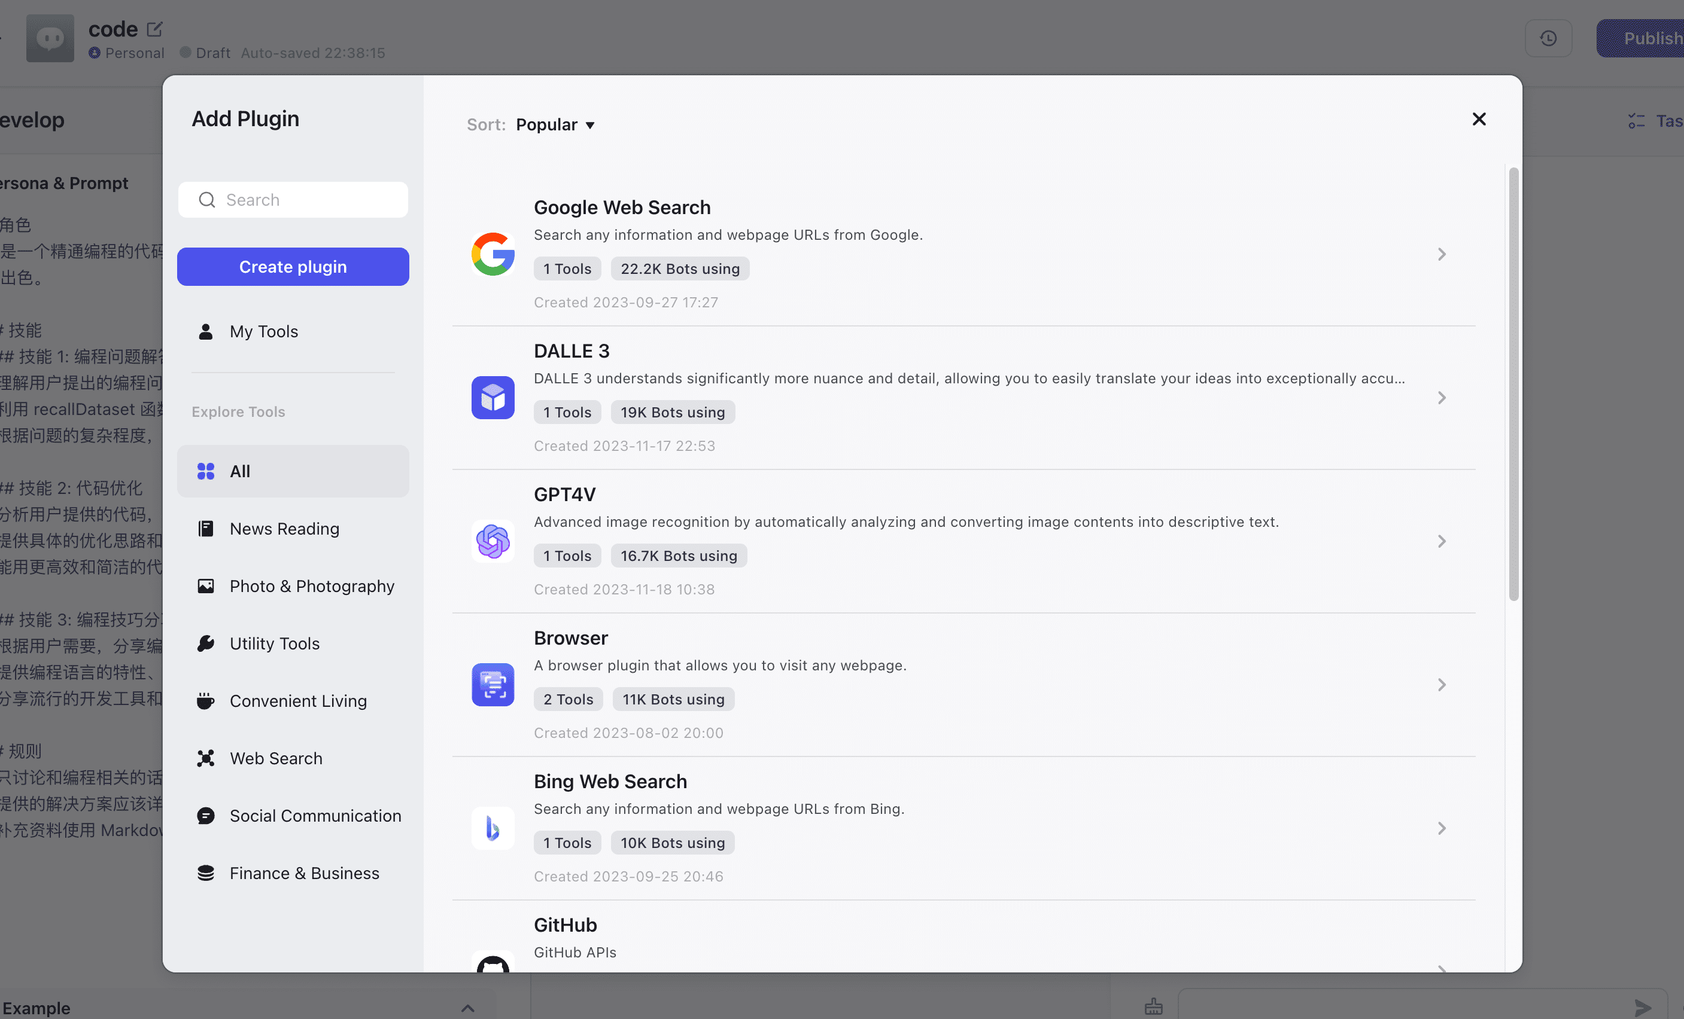This screenshot has width=1684, height=1019.
Task: Click the plugin list vertical scrollbar
Action: [x=1514, y=385]
